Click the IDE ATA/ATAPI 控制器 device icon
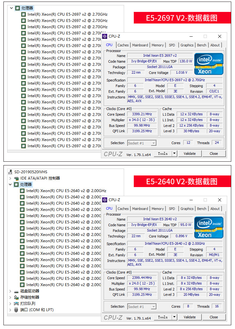Viewport: 235px width, 329px height. (16, 178)
